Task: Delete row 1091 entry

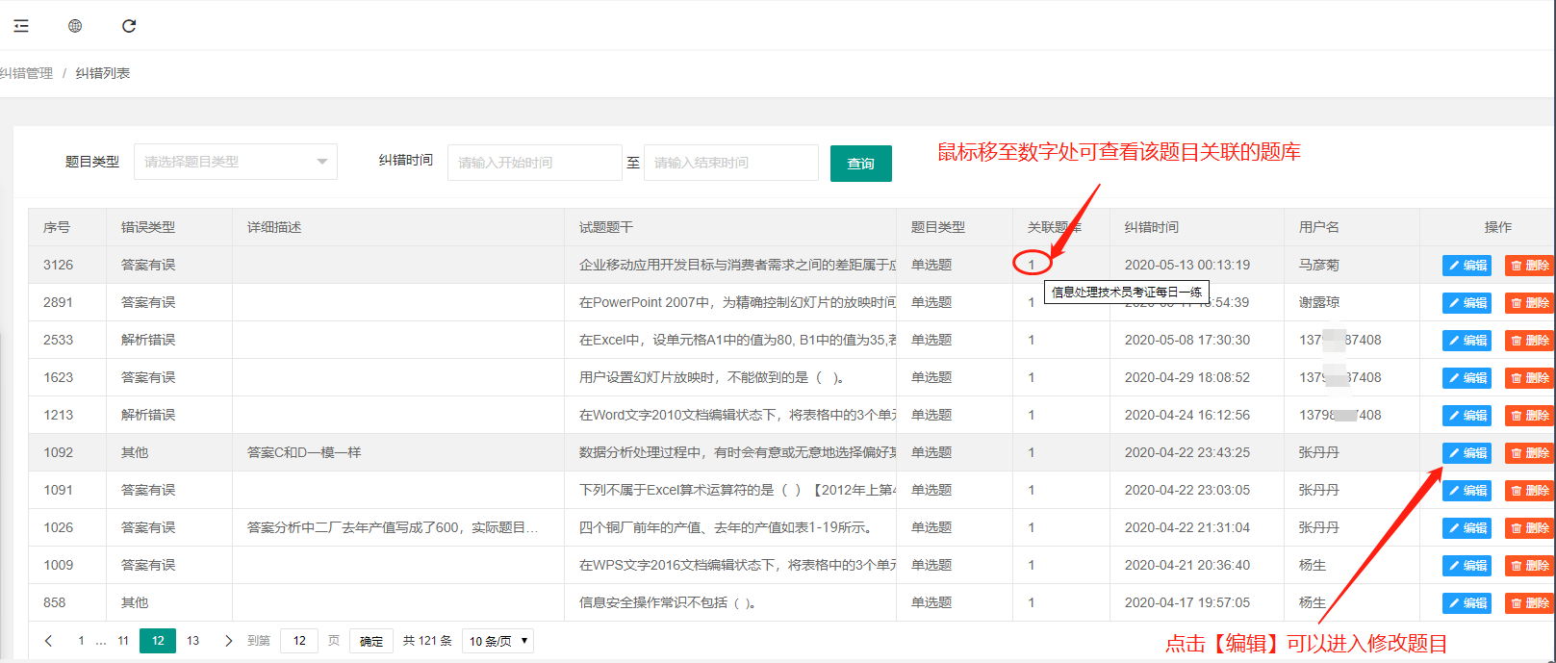Action: [1529, 491]
